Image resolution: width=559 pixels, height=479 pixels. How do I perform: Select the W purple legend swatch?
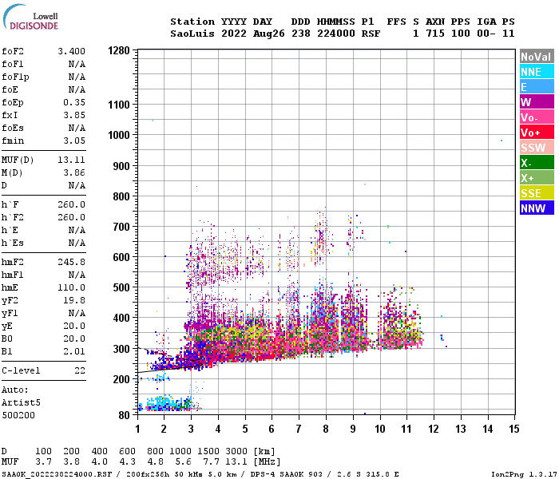(x=537, y=102)
